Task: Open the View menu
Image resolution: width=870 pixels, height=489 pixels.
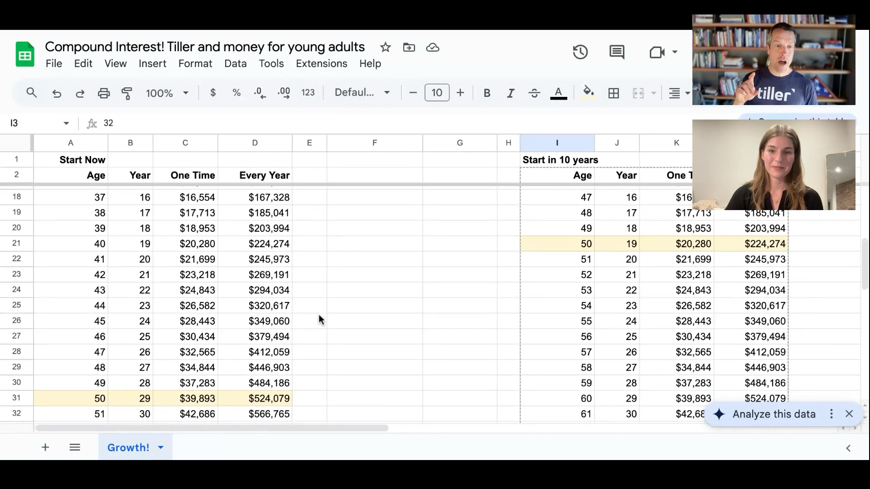Action: click(116, 64)
